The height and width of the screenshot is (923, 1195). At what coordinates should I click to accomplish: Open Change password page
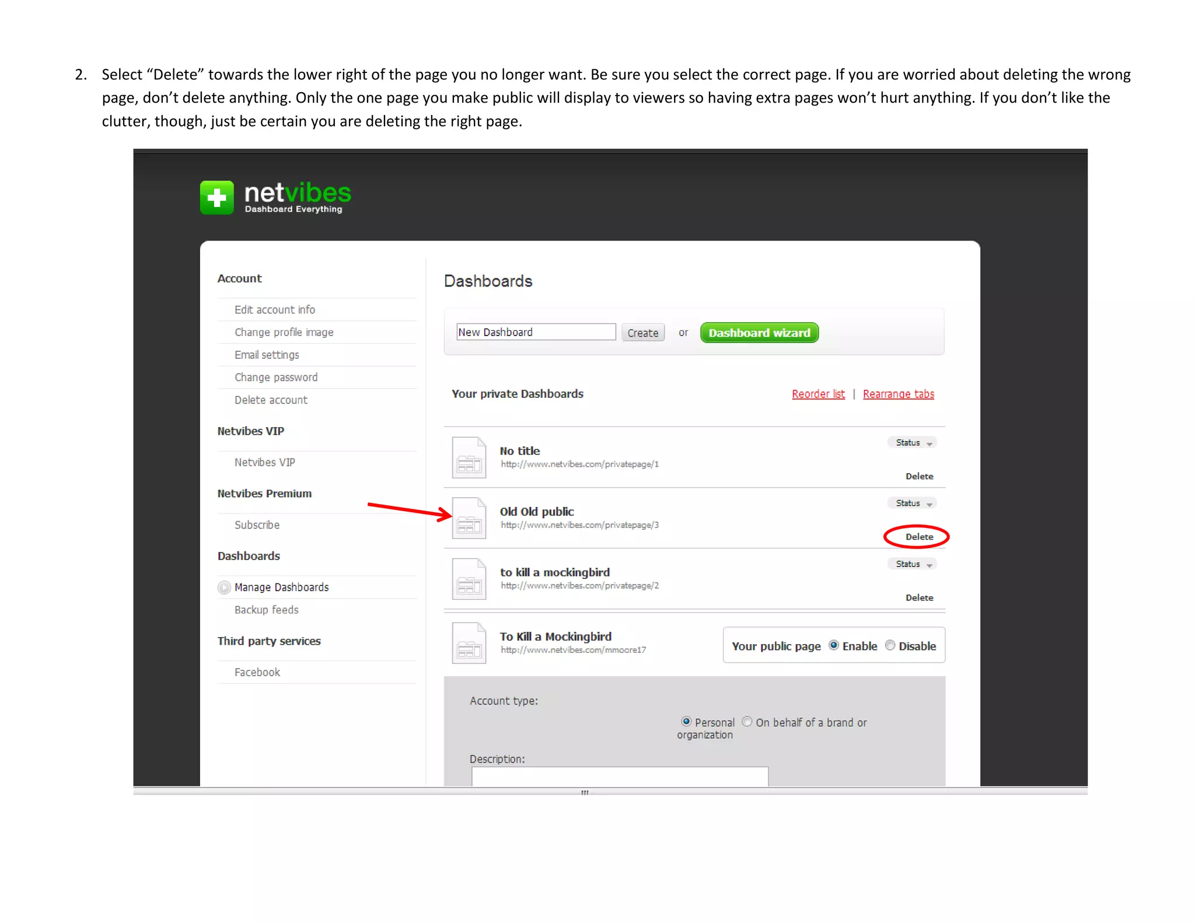(x=276, y=377)
